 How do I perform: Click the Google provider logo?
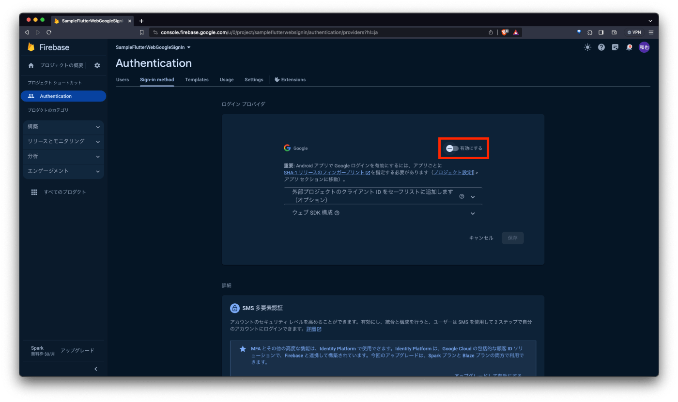pos(287,148)
